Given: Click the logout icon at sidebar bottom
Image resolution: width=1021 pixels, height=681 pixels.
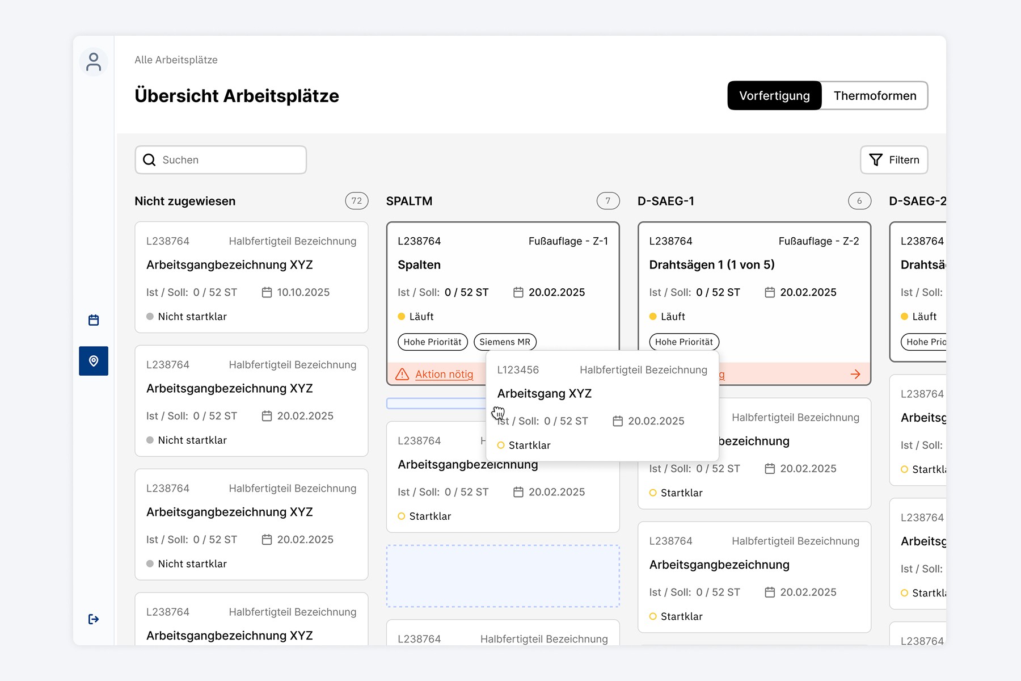Looking at the screenshot, I should tap(94, 619).
